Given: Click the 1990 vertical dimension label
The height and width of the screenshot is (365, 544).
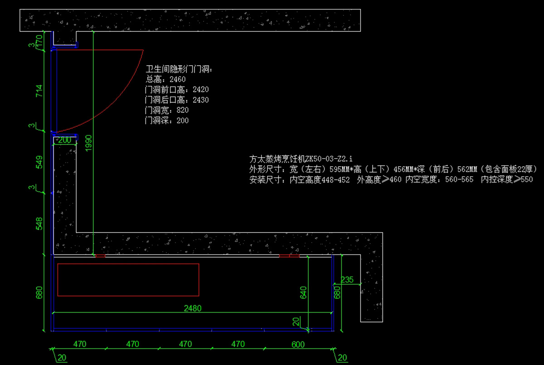Looking at the screenshot, I should [x=88, y=143].
